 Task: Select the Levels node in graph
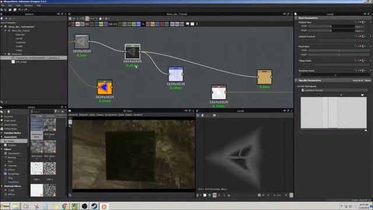pos(132,51)
